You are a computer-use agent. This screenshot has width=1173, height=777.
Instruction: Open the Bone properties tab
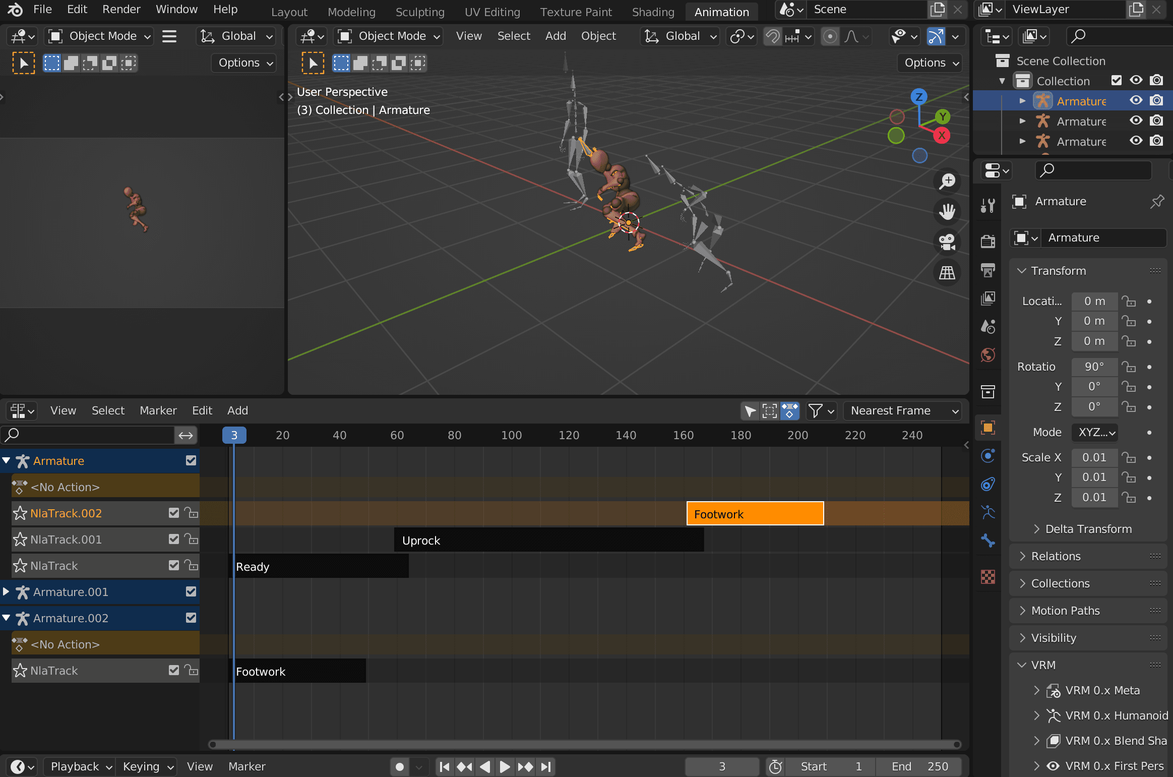[x=988, y=541]
